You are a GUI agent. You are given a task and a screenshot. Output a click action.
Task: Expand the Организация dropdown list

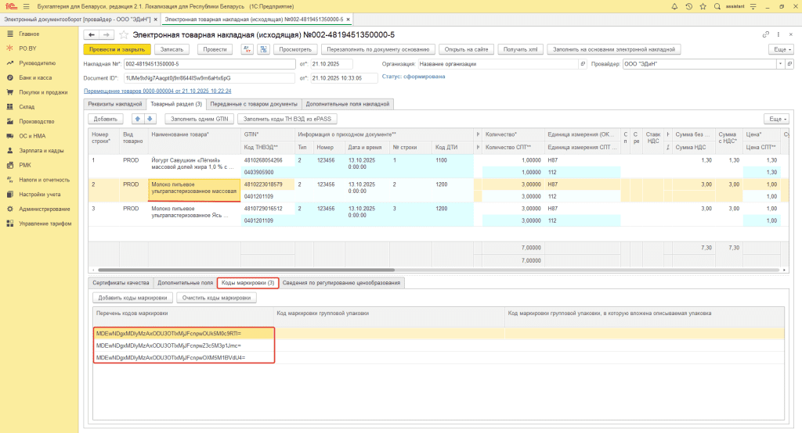tap(582, 64)
